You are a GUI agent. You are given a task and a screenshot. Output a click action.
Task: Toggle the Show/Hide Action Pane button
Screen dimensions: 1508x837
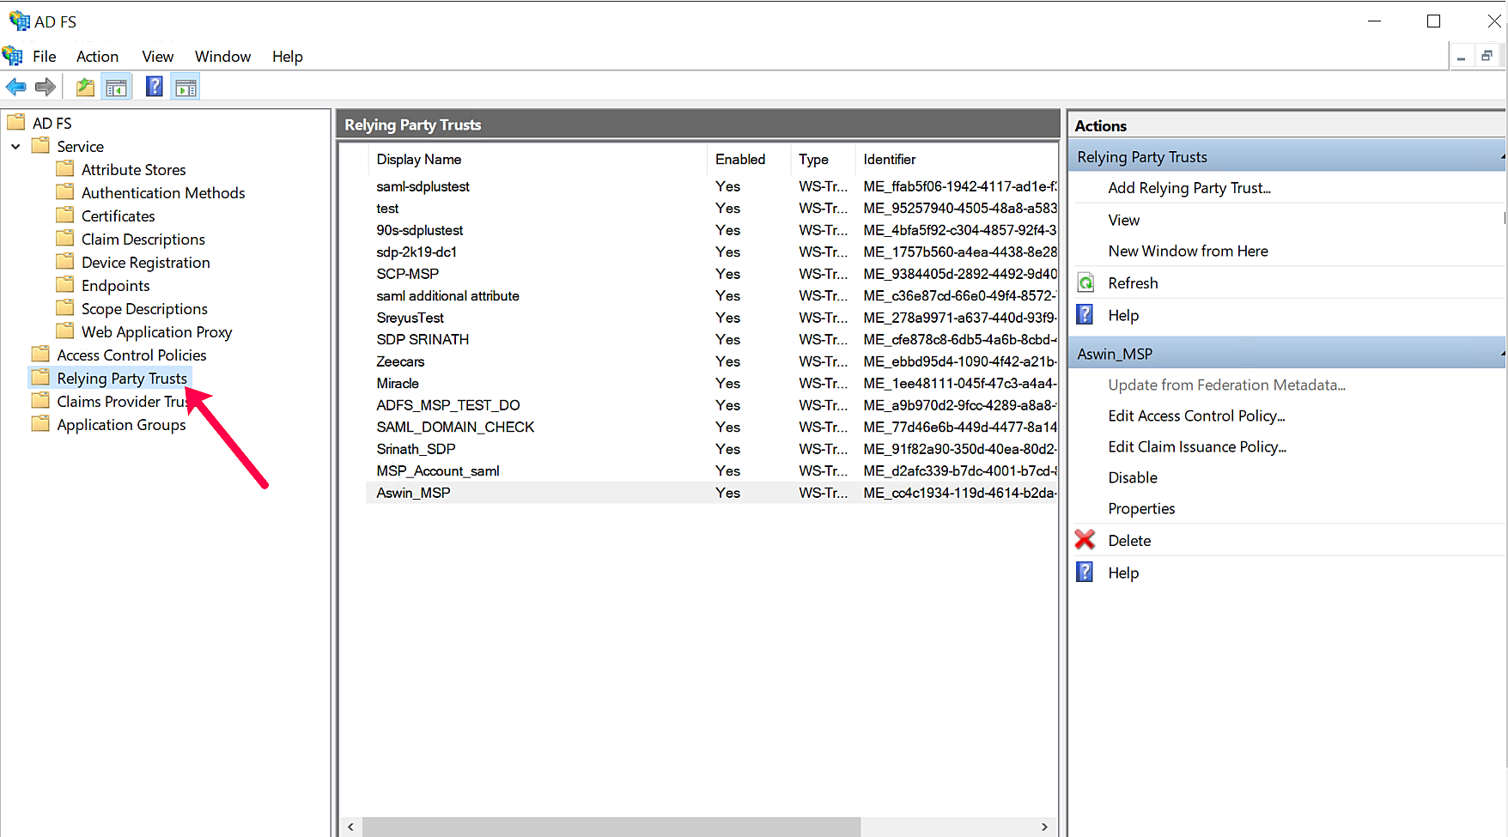(x=185, y=87)
